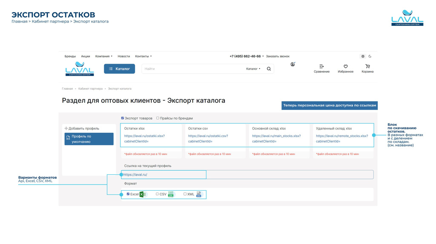Click the blue Каталог button
Screen dimensions: 436x244
[x=119, y=69]
